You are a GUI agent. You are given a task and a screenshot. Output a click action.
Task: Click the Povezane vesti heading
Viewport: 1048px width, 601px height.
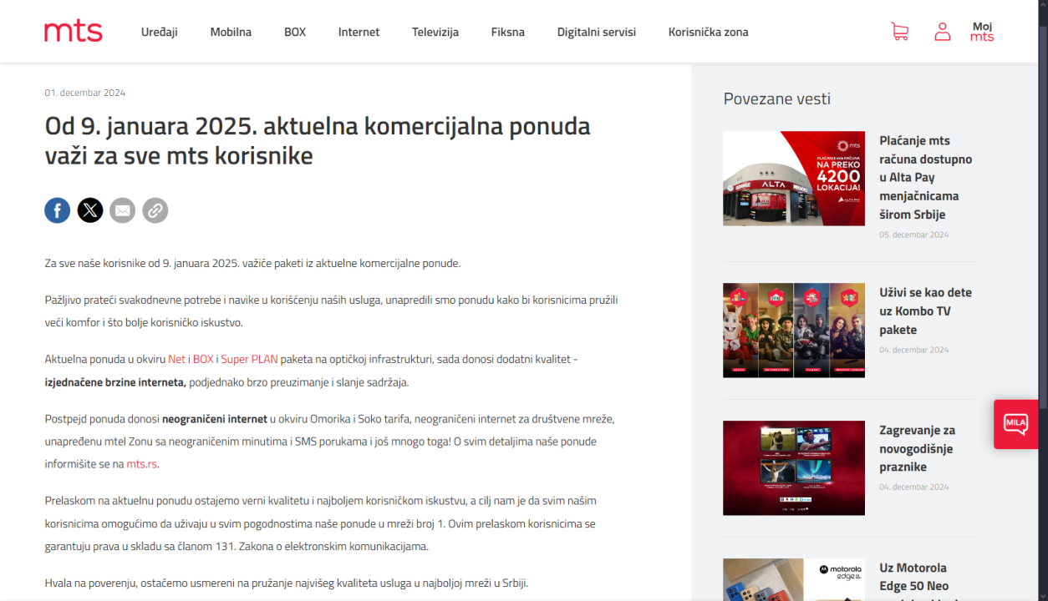coord(777,98)
